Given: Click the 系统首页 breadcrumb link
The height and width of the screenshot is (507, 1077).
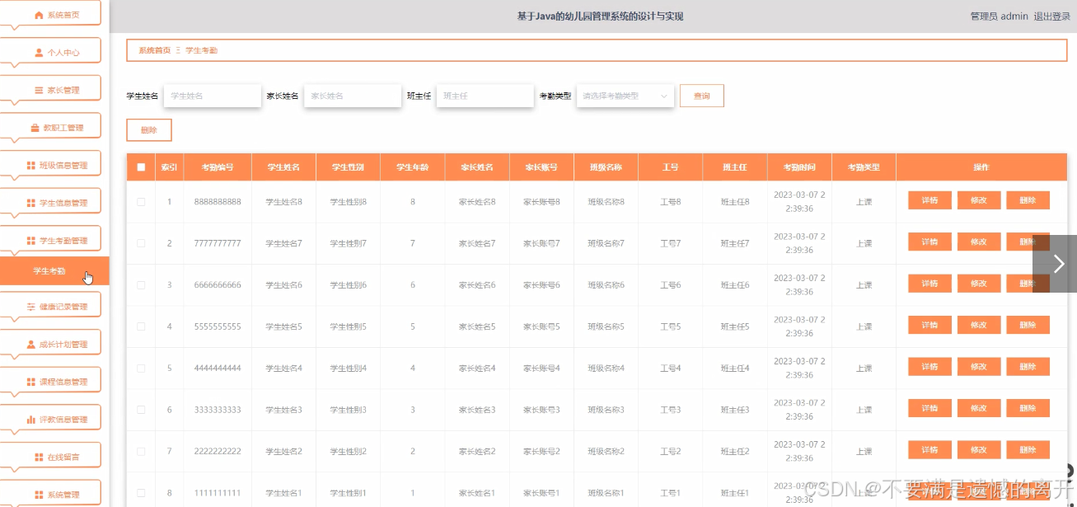Looking at the screenshot, I should [154, 50].
